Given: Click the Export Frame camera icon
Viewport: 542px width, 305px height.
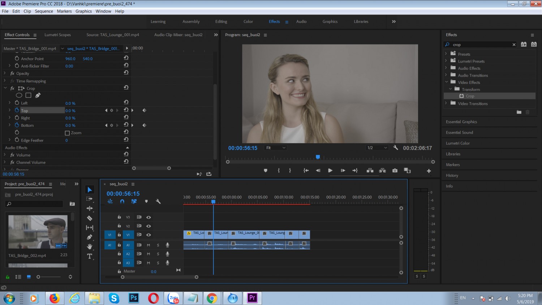Looking at the screenshot, I should click(395, 171).
